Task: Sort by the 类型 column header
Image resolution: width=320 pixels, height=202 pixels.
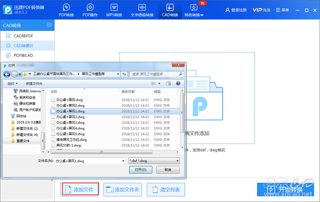Action: point(166,92)
